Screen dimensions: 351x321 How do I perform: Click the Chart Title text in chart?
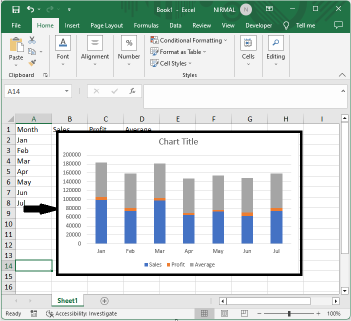pos(178,142)
